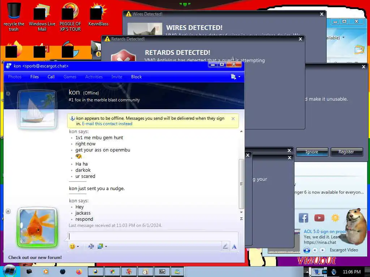Click the 7z taskbar button
The height and width of the screenshot is (277, 370).
click(162, 272)
